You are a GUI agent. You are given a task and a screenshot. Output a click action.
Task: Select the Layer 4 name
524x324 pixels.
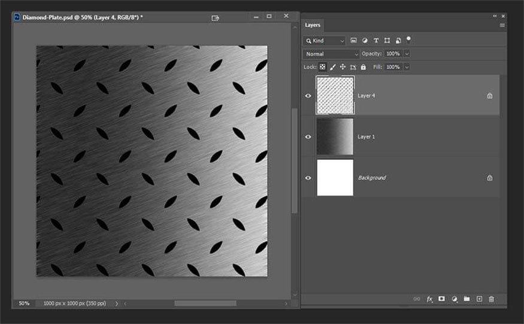pyautogui.click(x=367, y=96)
